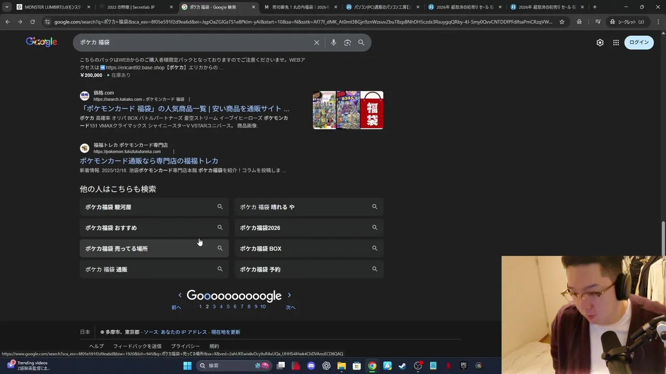Bookmark this page with star icon
Image resolution: width=666 pixels, height=374 pixels.
point(562,22)
